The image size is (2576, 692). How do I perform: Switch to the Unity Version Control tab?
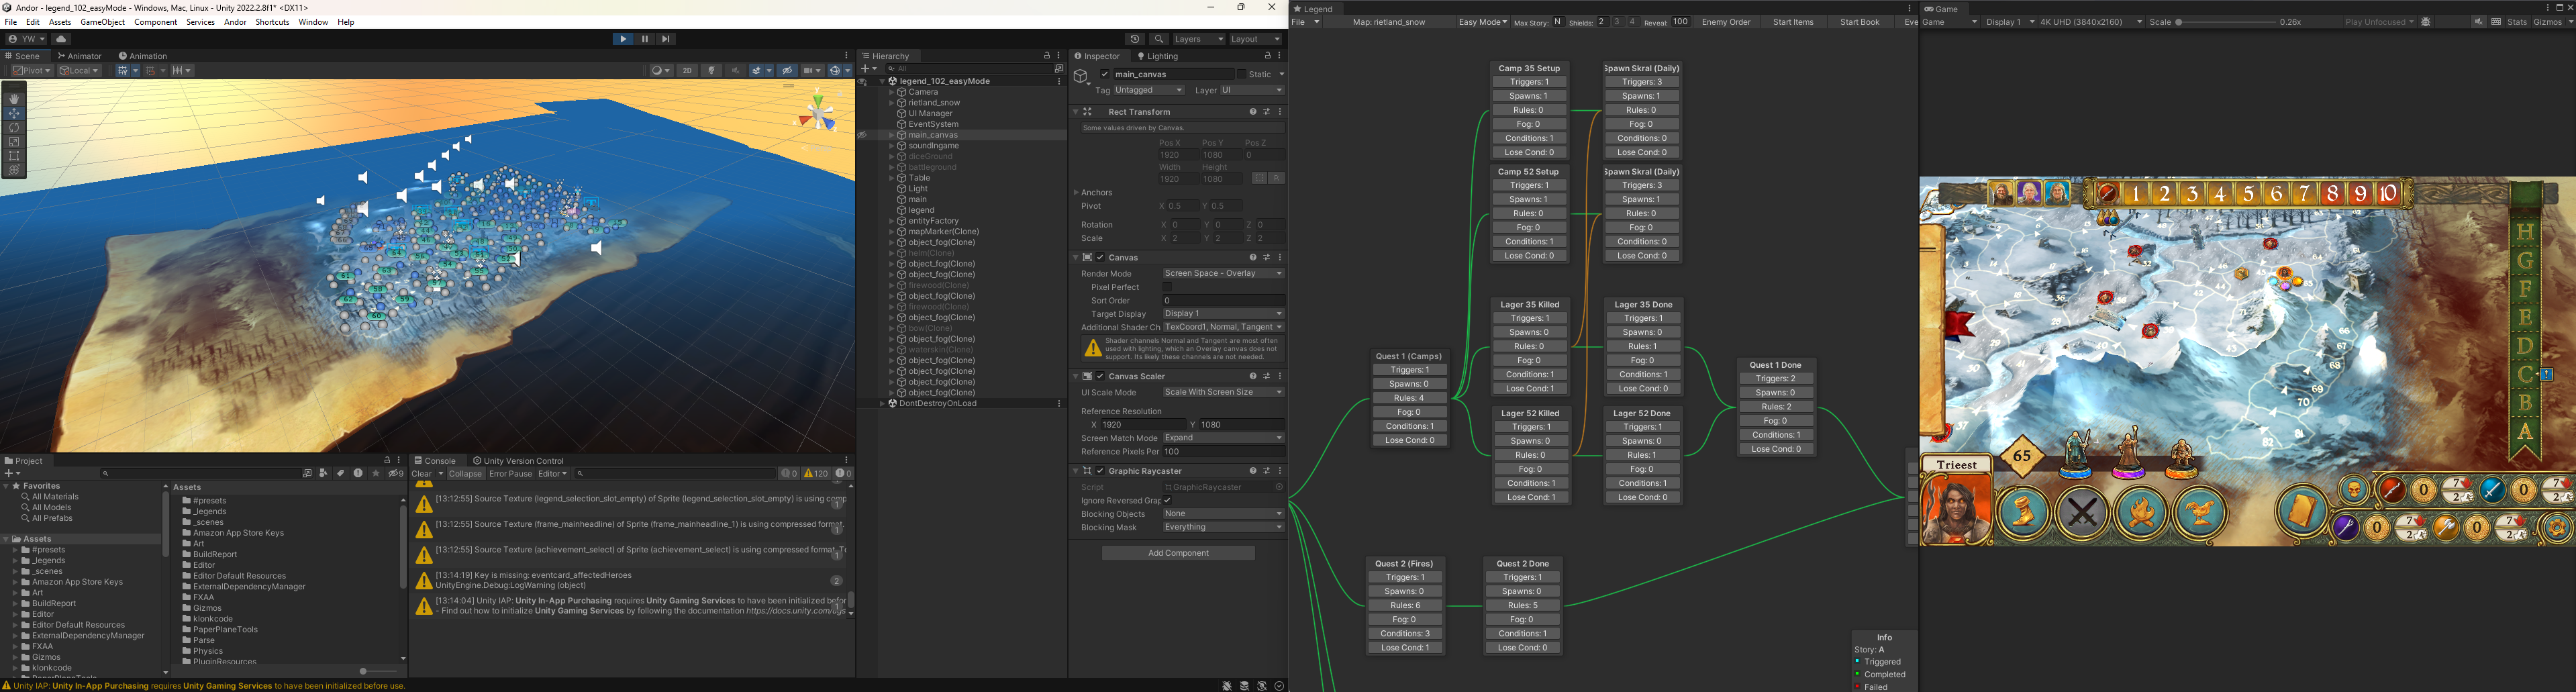click(x=518, y=461)
